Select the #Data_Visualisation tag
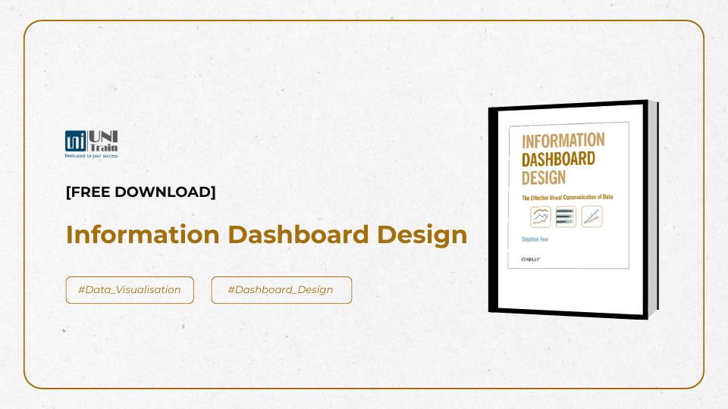Viewport: 728px width, 409px height. (x=130, y=290)
